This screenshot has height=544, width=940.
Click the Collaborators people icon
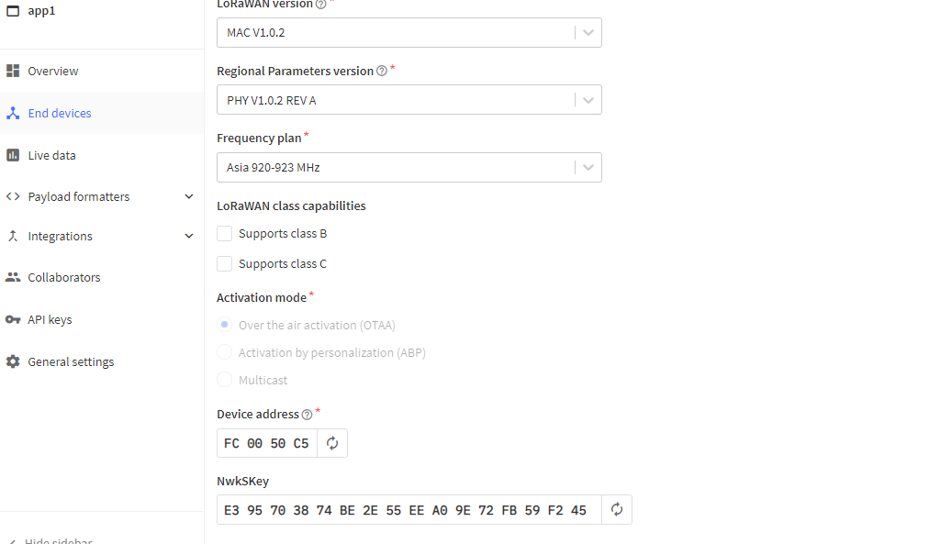point(13,276)
